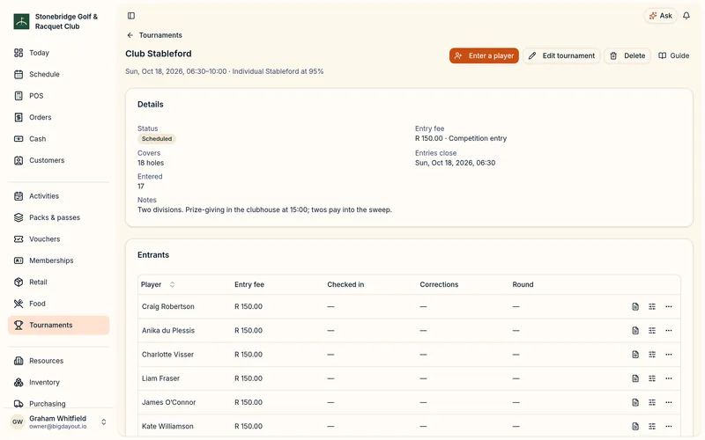Click the Purchasing truck icon

[19, 404]
